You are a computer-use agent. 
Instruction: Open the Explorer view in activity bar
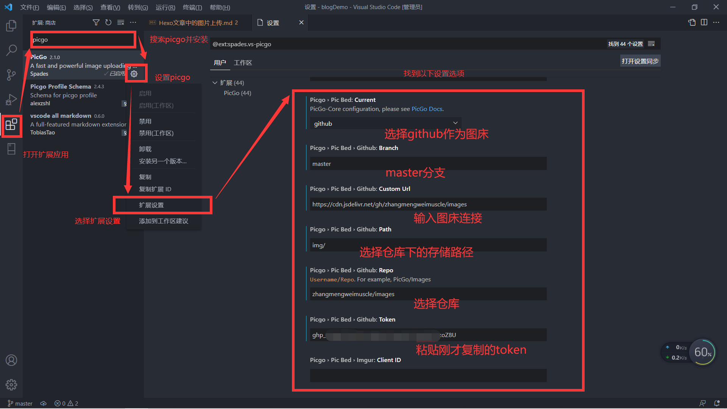pyautogui.click(x=11, y=26)
